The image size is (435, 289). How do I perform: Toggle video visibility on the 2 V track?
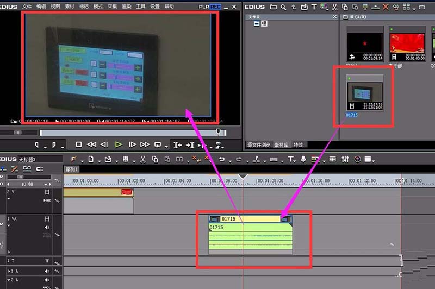[47, 192]
